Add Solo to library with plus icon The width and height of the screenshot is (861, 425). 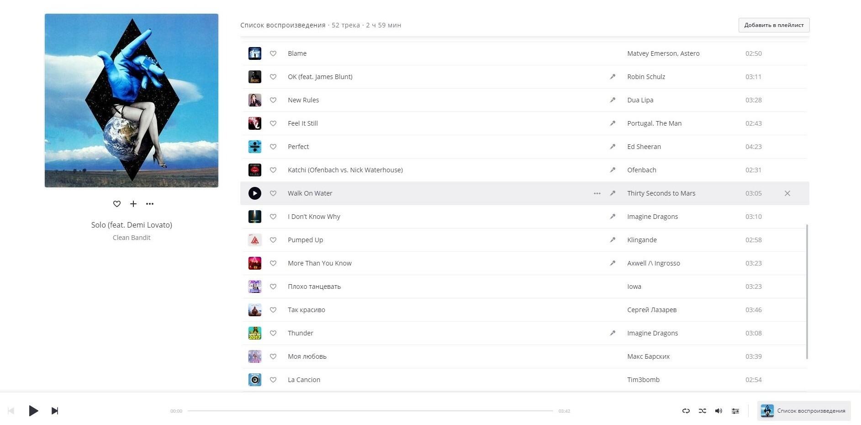[x=133, y=204]
